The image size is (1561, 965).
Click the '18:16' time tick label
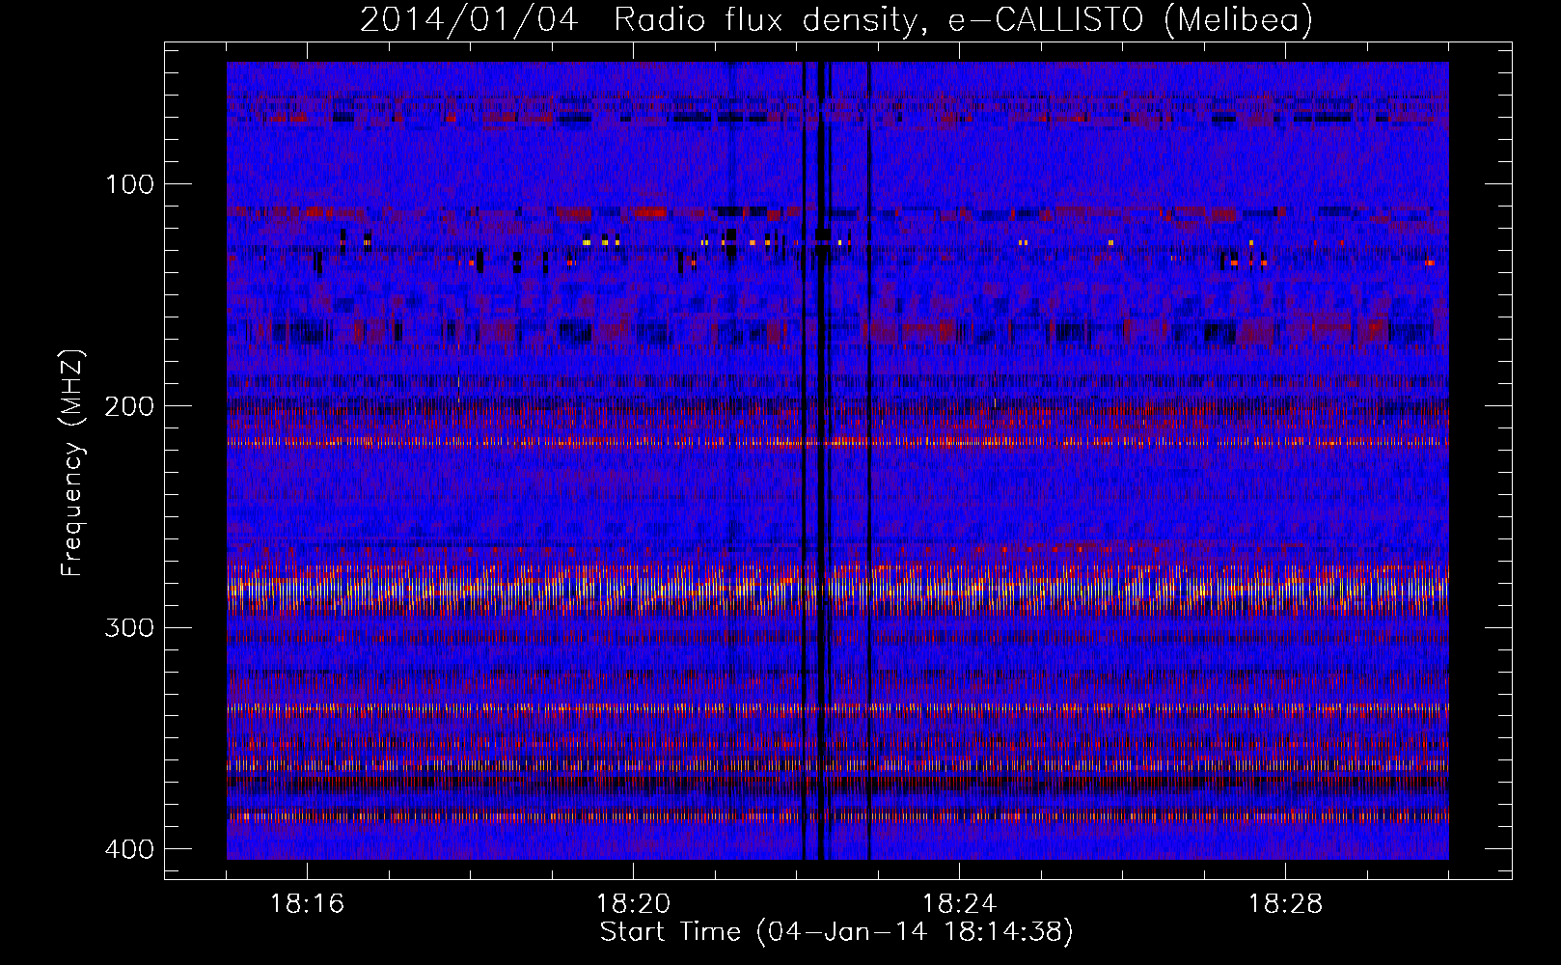pos(307,904)
